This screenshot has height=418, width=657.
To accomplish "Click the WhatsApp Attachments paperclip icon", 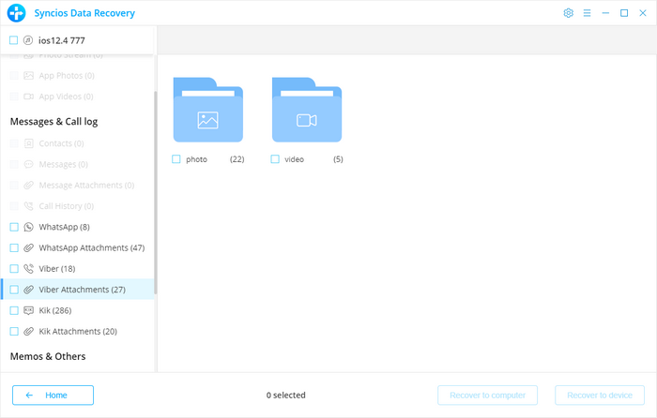I will coord(29,247).
